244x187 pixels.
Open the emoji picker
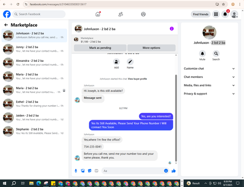(166, 171)
